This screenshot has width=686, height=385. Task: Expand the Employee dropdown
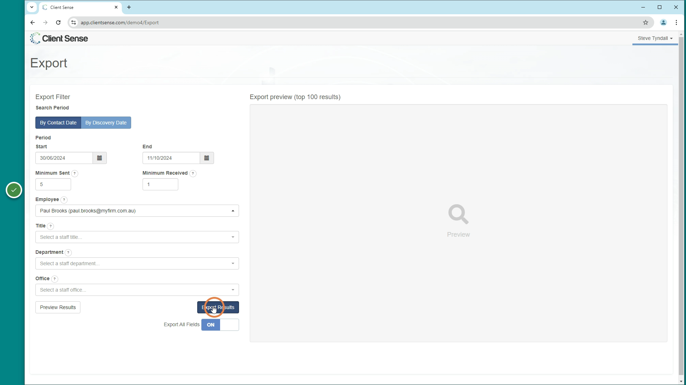[x=137, y=211]
